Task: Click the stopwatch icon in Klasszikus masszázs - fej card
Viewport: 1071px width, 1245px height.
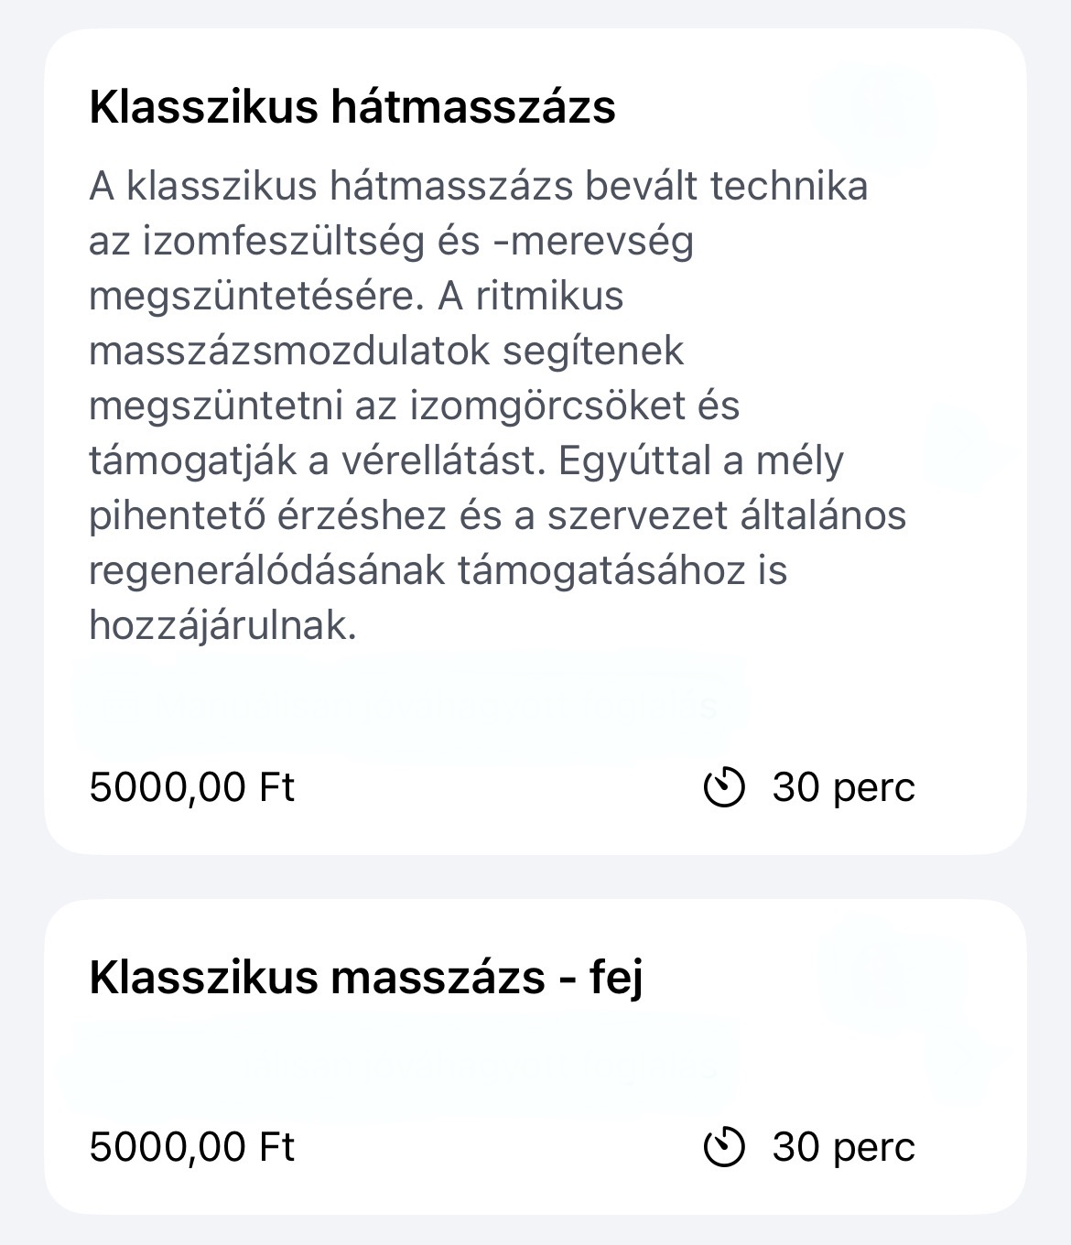Action: click(x=724, y=1147)
